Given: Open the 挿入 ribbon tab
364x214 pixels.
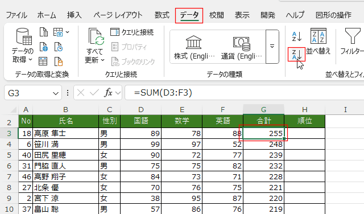Looking at the screenshot, I should [75, 15].
